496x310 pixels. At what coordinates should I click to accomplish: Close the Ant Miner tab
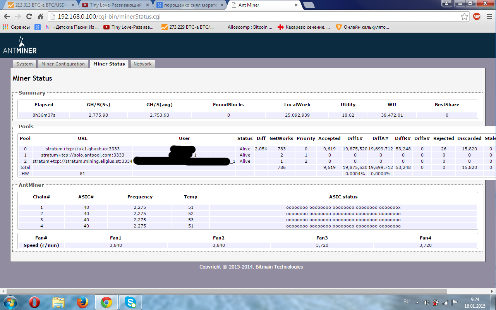tap(296, 5)
